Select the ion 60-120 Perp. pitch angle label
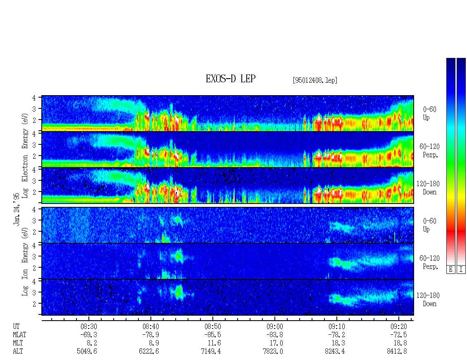467x362 pixels. tap(429, 262)
